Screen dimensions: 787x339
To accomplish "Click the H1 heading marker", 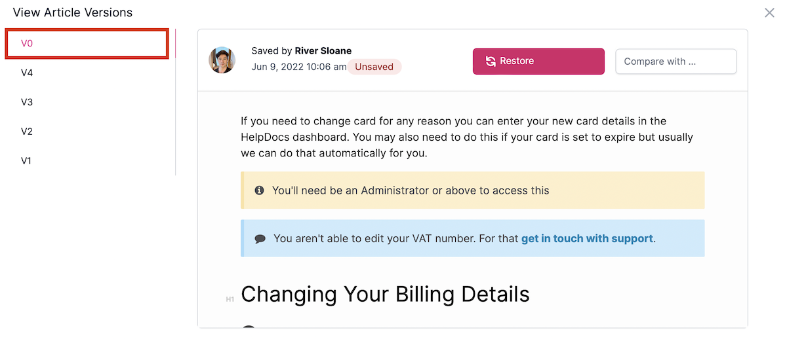I will (x=230, y=299).
